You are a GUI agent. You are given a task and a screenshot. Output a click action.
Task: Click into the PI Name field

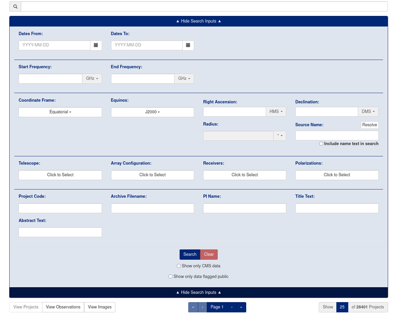(245, 208)
